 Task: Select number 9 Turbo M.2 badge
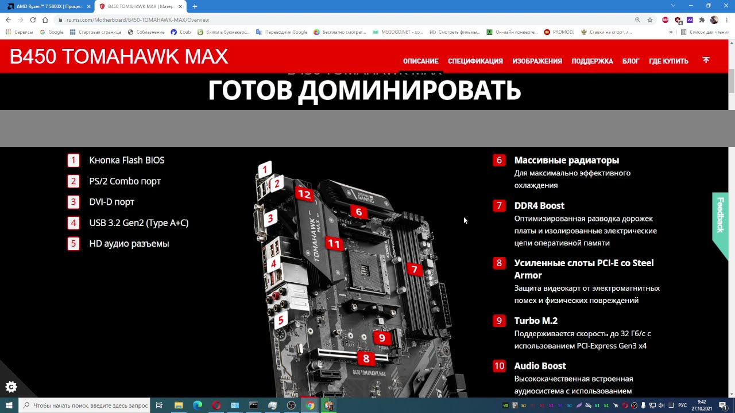(x=499, y=321)
